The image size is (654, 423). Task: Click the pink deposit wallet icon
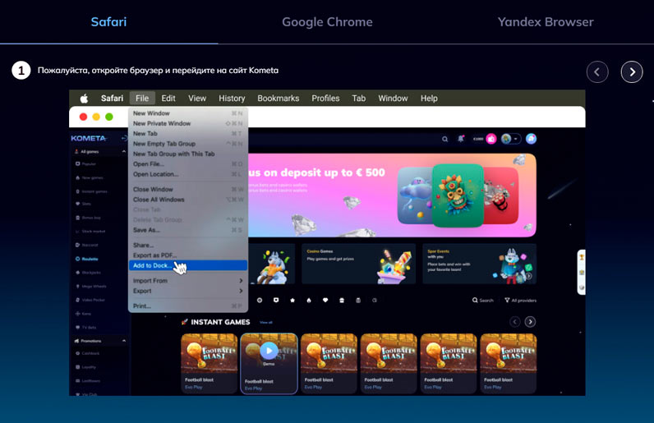[491, 139]
